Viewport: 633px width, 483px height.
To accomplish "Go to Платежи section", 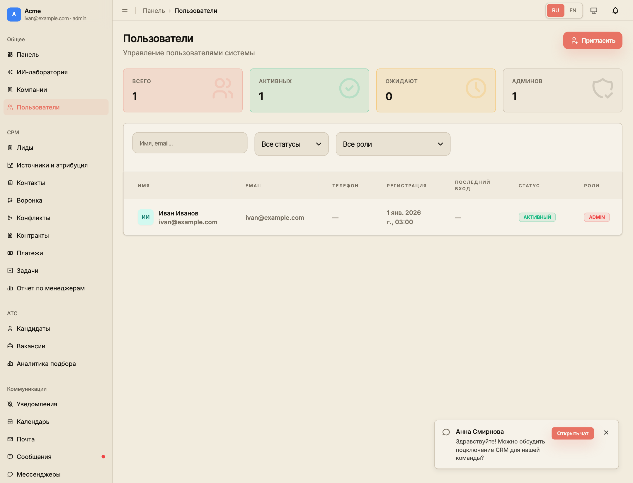I will click(x=56, y=253).
